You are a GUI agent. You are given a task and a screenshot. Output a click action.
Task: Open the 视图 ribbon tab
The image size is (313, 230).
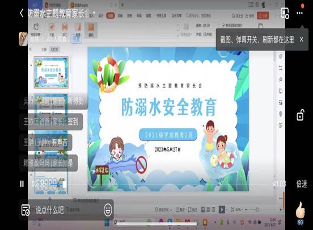click(x=149, y=15)
